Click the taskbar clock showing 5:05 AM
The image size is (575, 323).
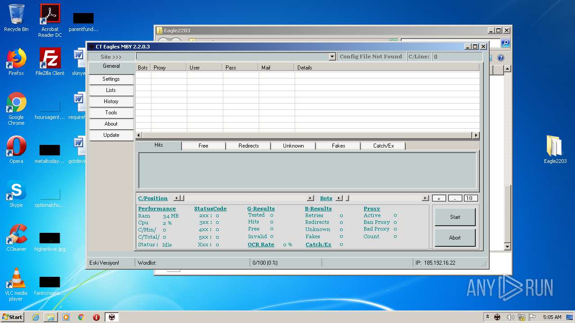(x=552, y=317)
